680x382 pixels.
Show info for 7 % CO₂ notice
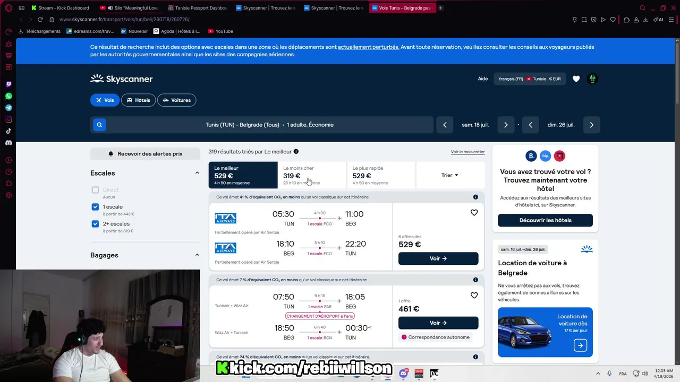point(475,280)
